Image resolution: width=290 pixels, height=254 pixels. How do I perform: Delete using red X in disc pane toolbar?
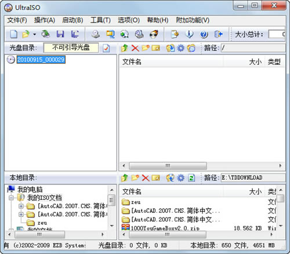pyautogui.click(x=135, y=48)
